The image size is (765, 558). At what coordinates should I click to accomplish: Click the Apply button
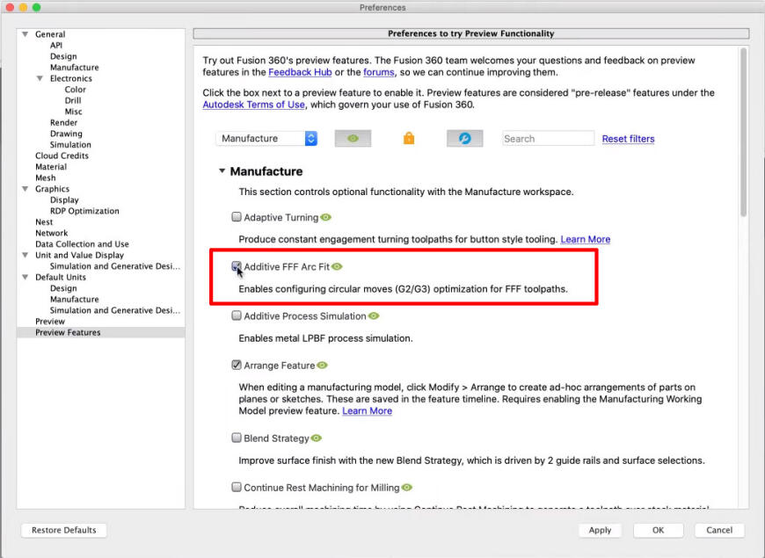point(600,530)
